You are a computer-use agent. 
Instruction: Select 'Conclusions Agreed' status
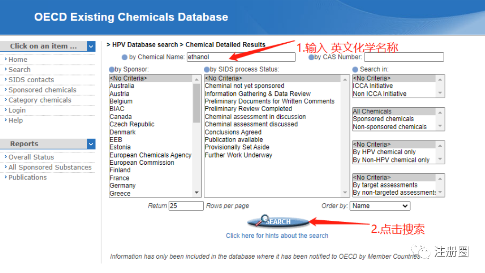(233, 132)
